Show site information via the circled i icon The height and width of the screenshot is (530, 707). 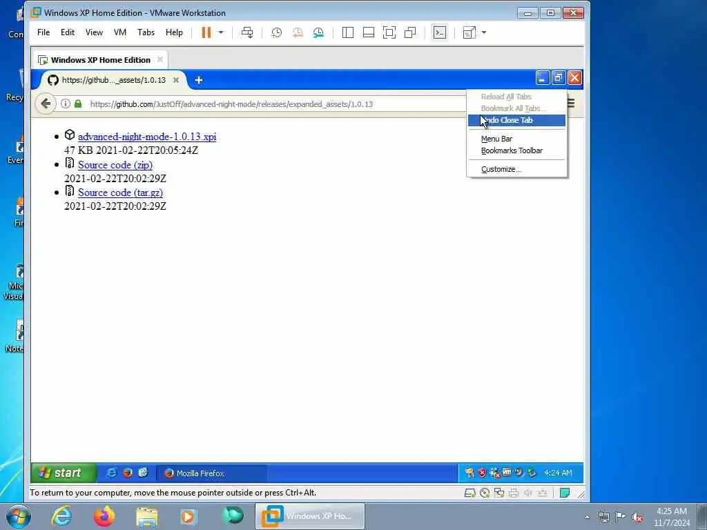(66, 104)
